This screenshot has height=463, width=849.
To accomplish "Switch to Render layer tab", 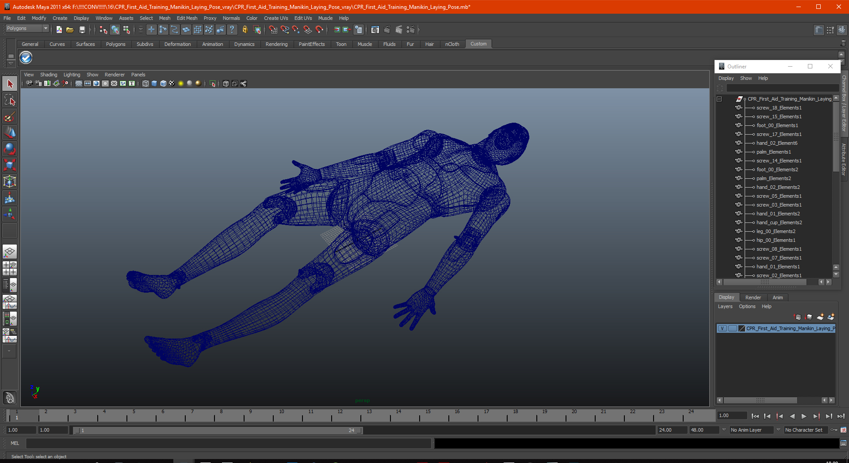I will click(753, 297).
